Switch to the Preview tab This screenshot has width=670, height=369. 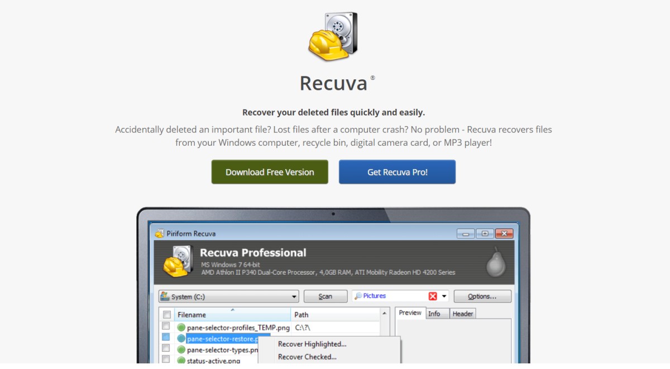410,313
